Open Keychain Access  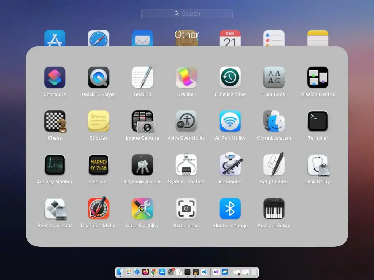[142, 165]
